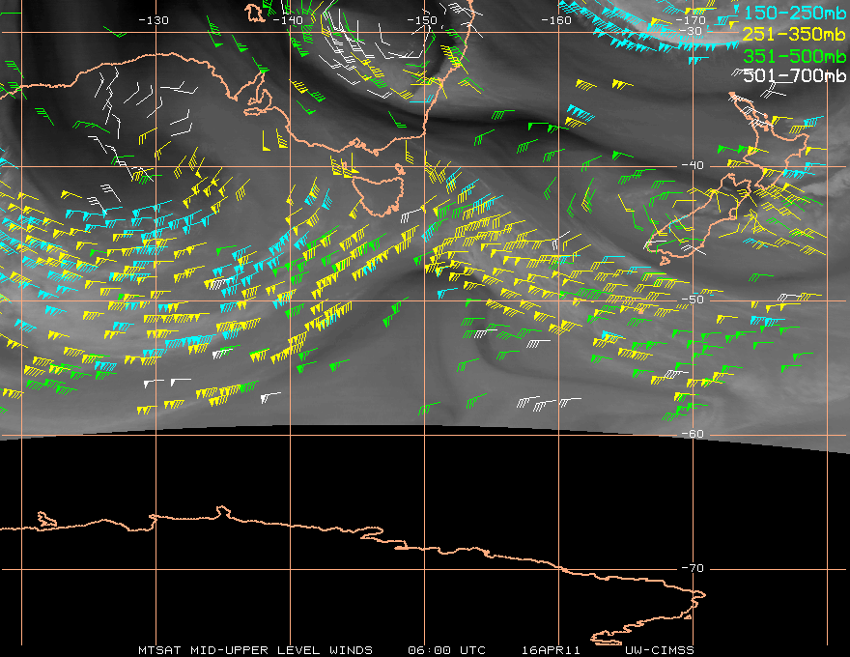Click the -150 longitude label
The height and width of the screenshot is (657, 850).
tap(422, 20)
